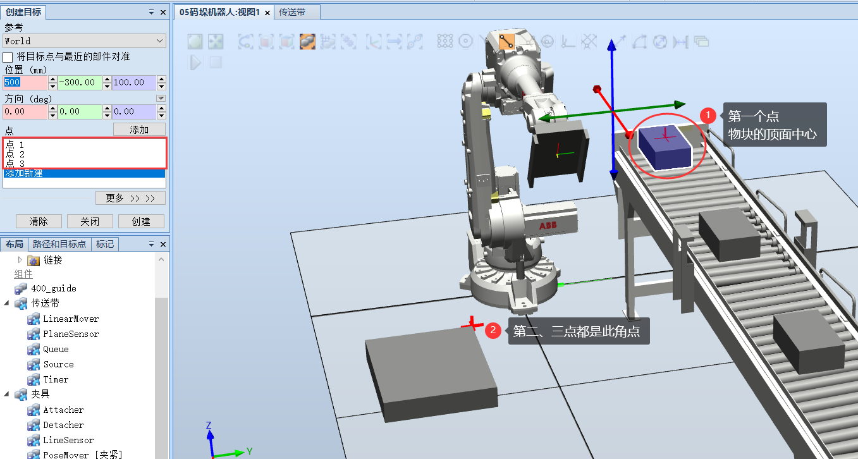Select the orange measure tool icon
858x459 pixels.
click(506, 42)
